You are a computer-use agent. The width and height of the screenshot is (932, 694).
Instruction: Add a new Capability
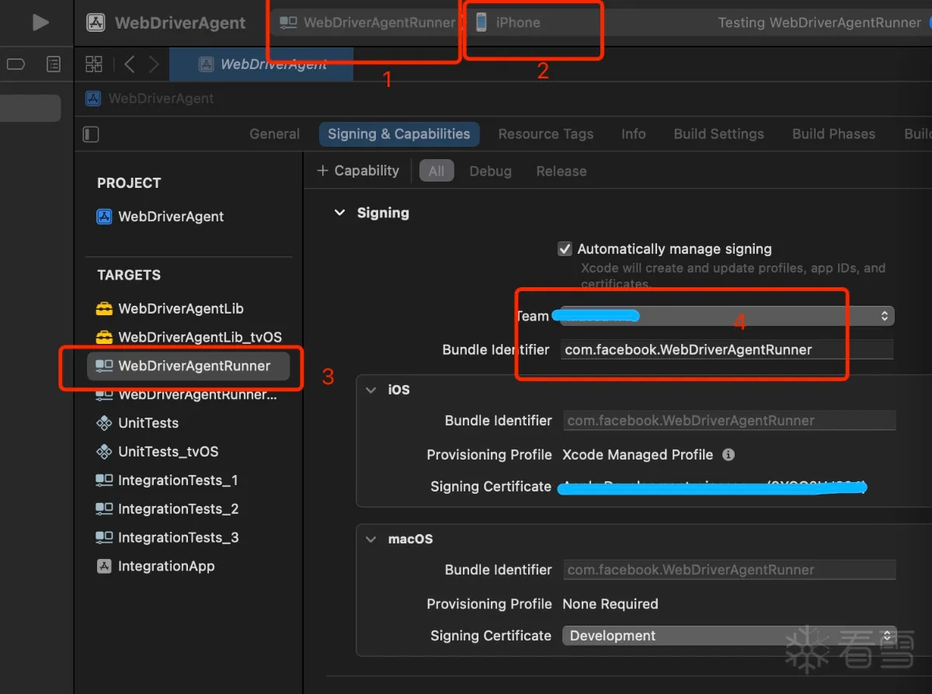(358, 171)
